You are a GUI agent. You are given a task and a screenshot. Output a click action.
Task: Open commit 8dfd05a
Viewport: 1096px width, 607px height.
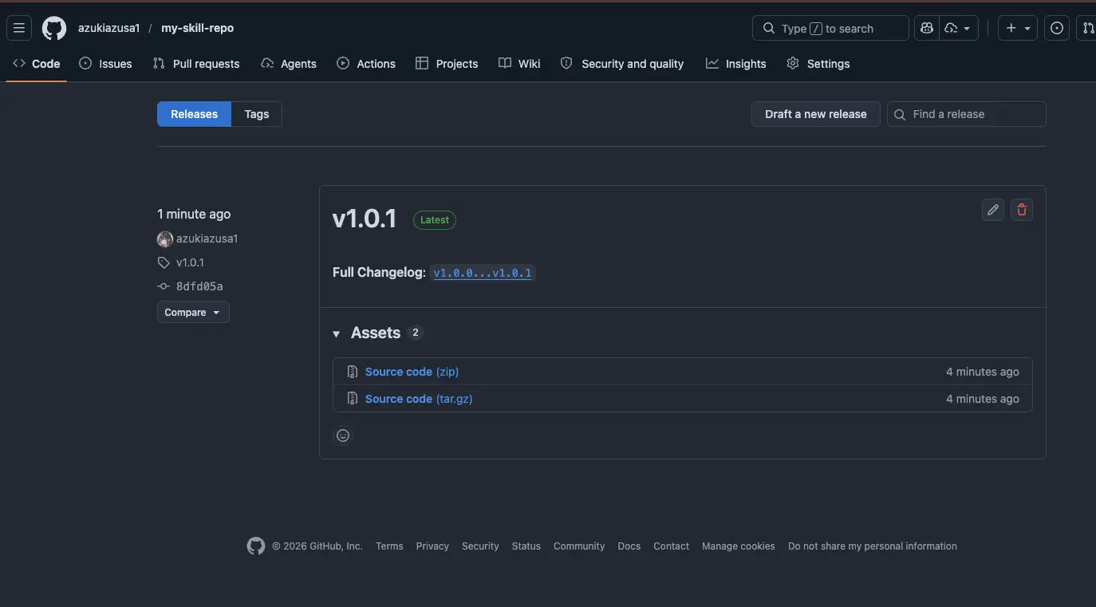[199, 286]
